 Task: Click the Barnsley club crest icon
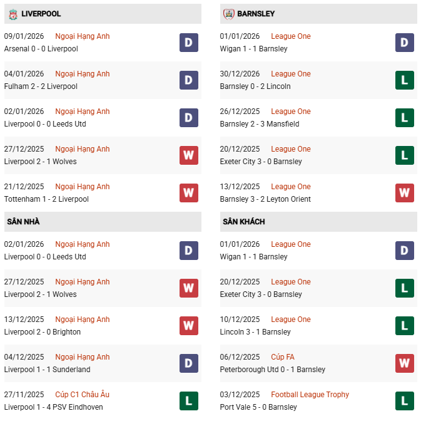228,14
